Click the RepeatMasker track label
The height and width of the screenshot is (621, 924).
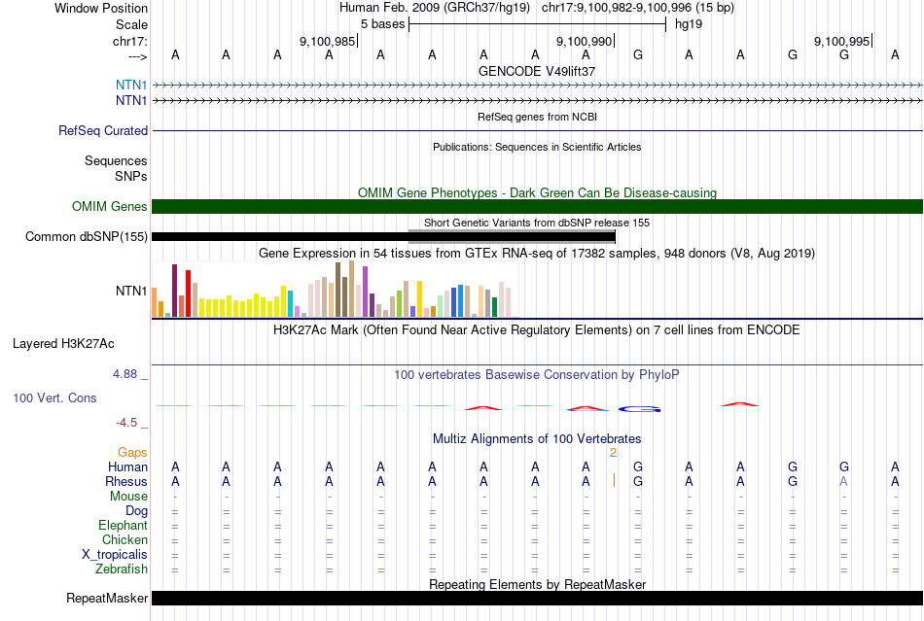coord(107,598)
